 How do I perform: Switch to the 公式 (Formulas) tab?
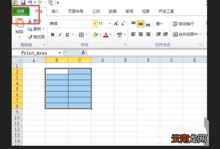96,11
